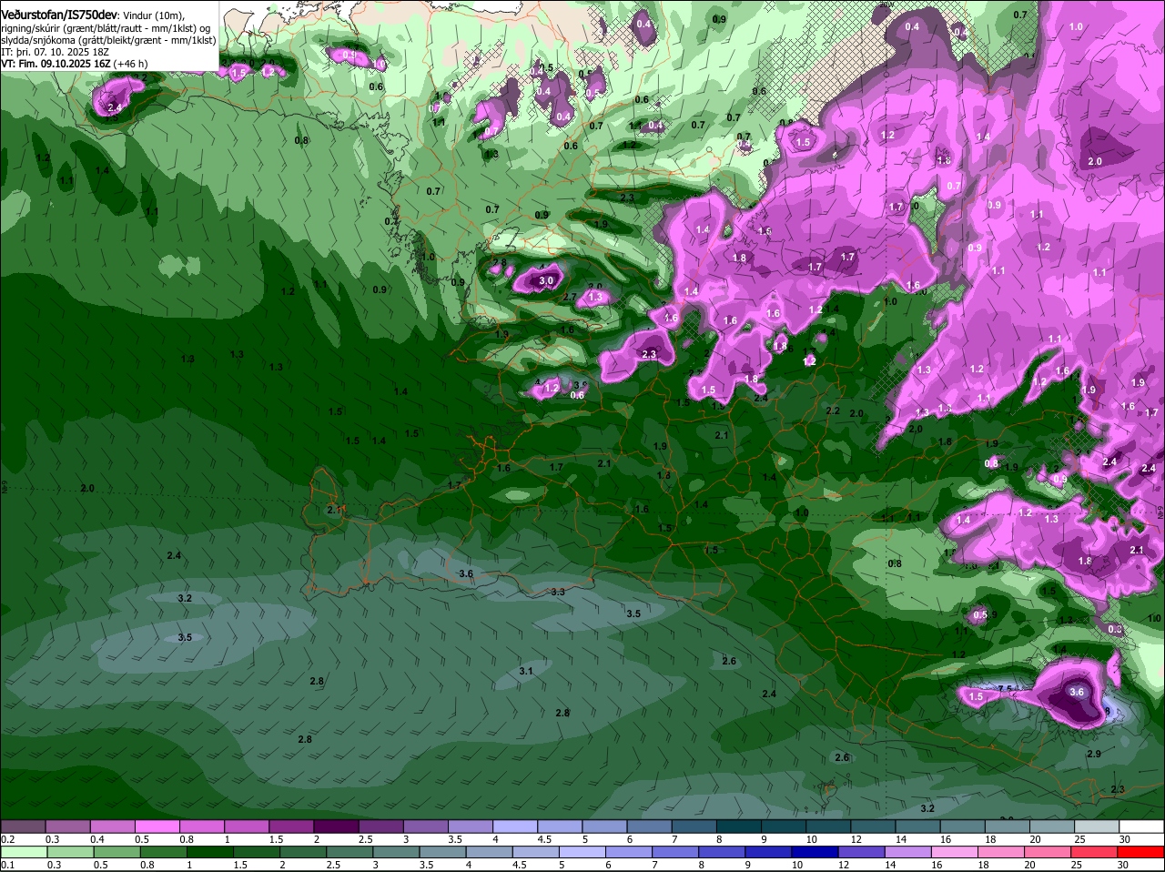Pick the white upper swatch above 30
Viewport: 1165px width, 872px height.
point(1140,826)
